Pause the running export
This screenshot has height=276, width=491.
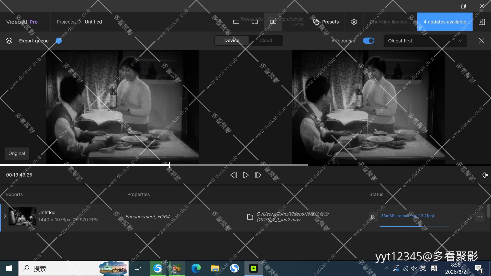[x=373, y=217]
